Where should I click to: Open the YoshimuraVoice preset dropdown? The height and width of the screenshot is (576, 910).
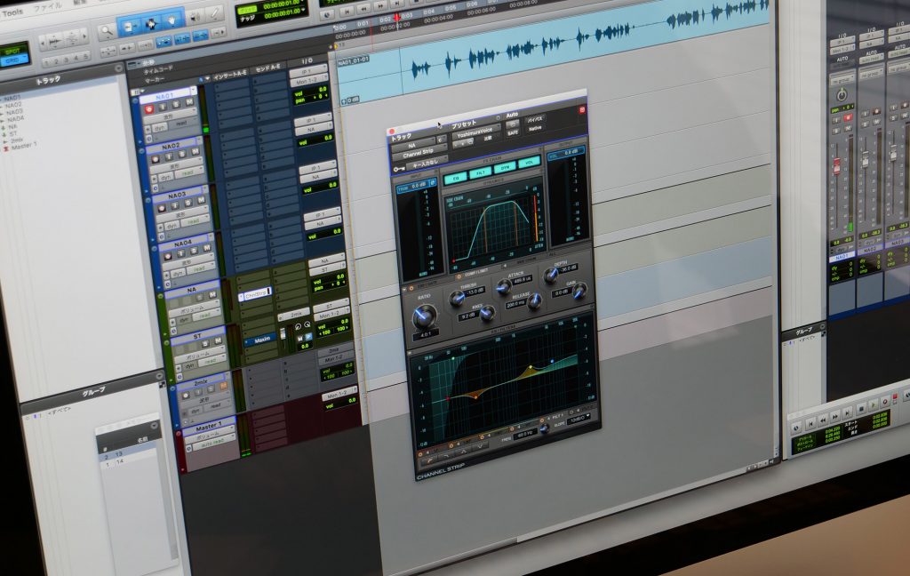coord(475,133)
